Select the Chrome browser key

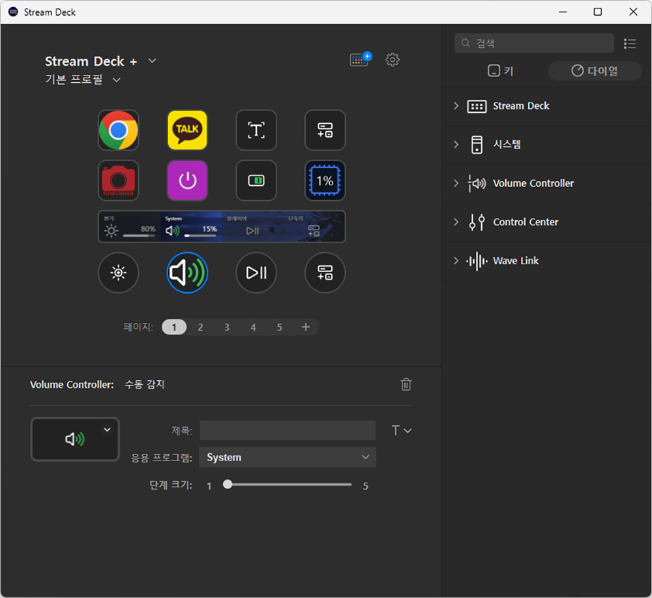click(119, 130)
